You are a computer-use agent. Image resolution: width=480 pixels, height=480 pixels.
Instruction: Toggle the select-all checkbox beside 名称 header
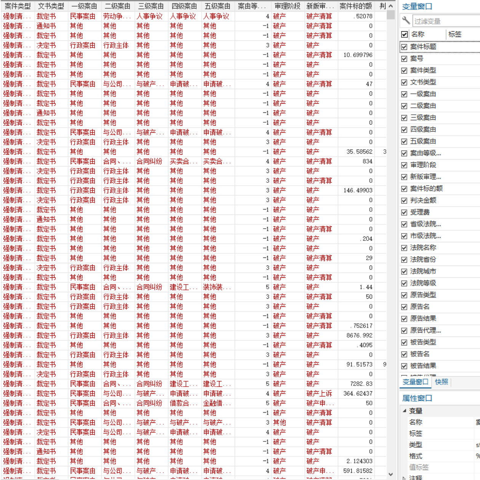point(405,34)
